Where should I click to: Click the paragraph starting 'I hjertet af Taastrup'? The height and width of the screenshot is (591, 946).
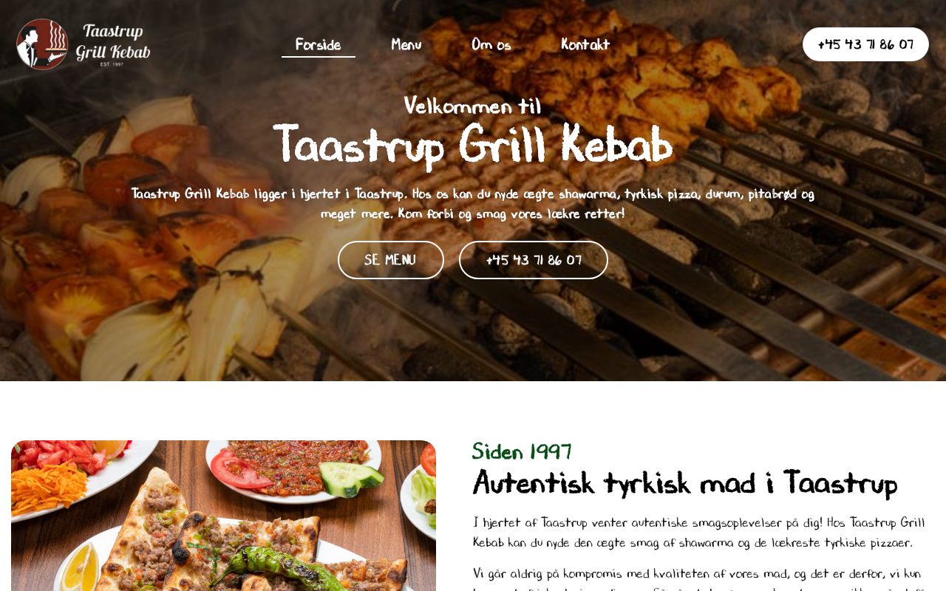(x=699, y=533)
